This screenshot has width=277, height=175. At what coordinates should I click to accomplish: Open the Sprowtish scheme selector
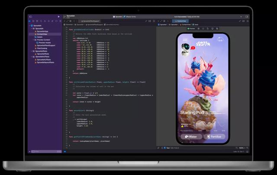tap(118, 16)
